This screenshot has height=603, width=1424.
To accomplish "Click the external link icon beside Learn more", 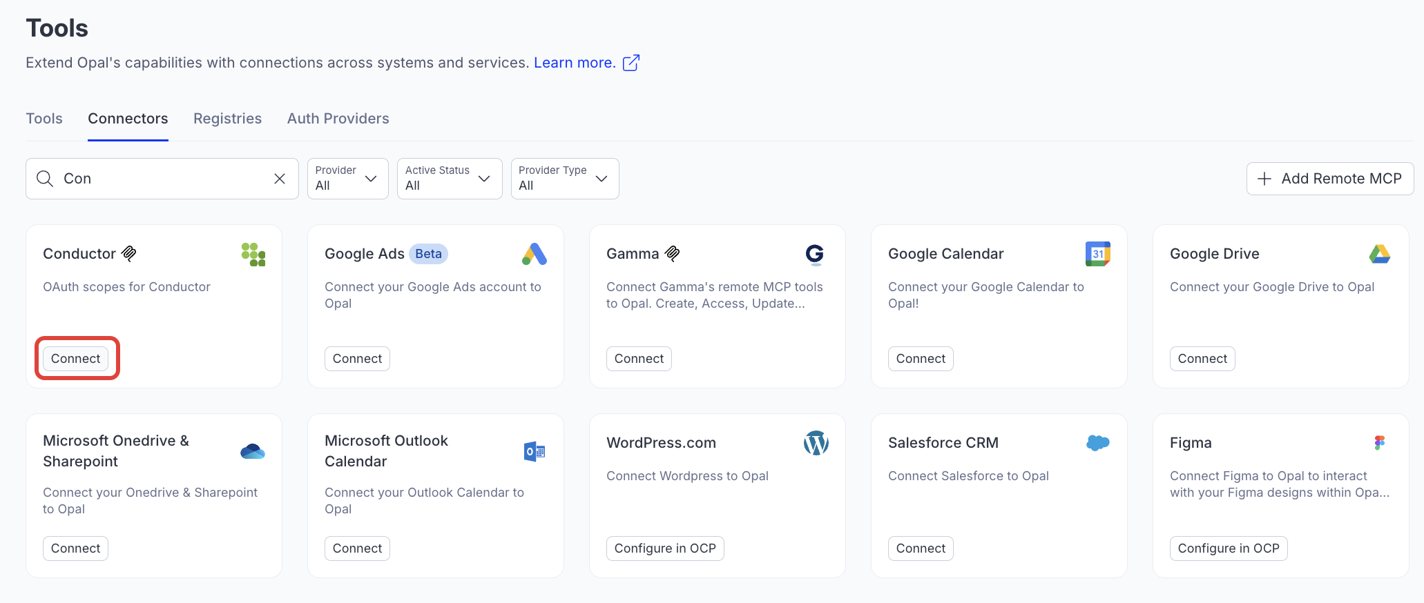I will (x=631, y=63).
